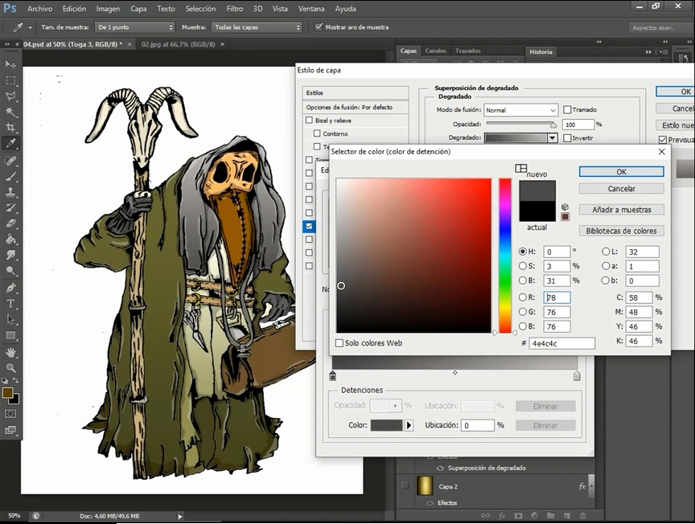This screenshot has height=524, width=695.
Task: Expand the Degradado gradient picker arrow
Action: pos(552,138)
